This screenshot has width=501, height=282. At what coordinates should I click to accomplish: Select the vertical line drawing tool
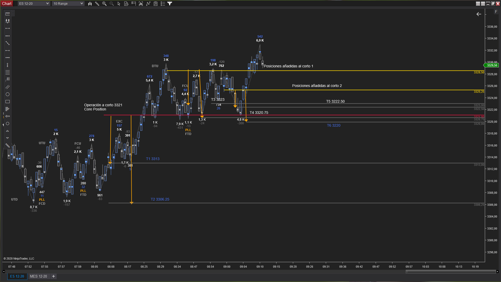coord(8,65)
